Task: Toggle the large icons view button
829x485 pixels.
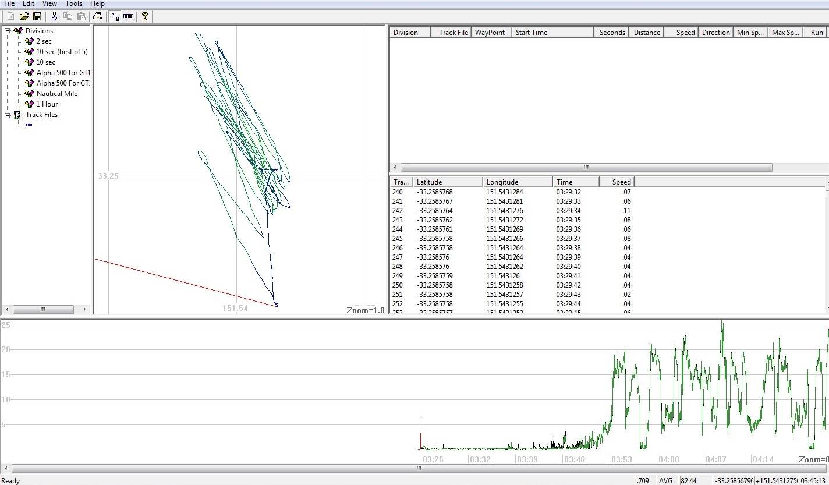Action: (x=115, y=16)
